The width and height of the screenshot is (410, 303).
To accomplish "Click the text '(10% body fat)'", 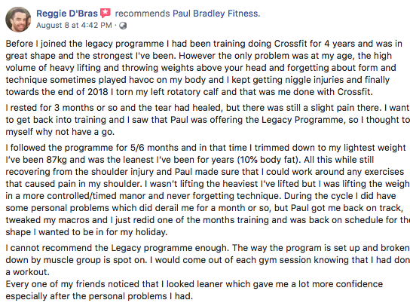I will click(x=269, y=160).
